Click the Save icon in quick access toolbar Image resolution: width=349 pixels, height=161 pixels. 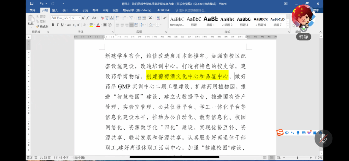[32, 4]
